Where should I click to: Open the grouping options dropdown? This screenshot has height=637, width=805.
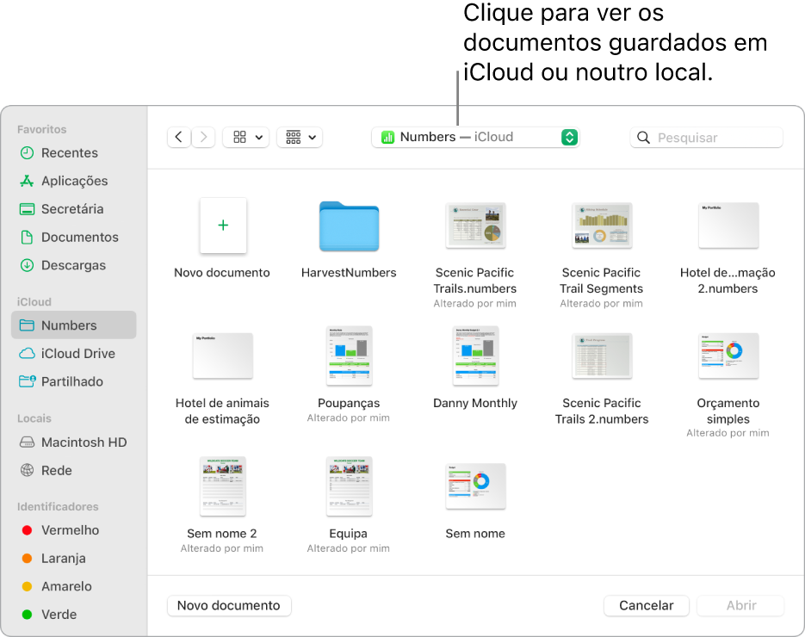point(300,137)
